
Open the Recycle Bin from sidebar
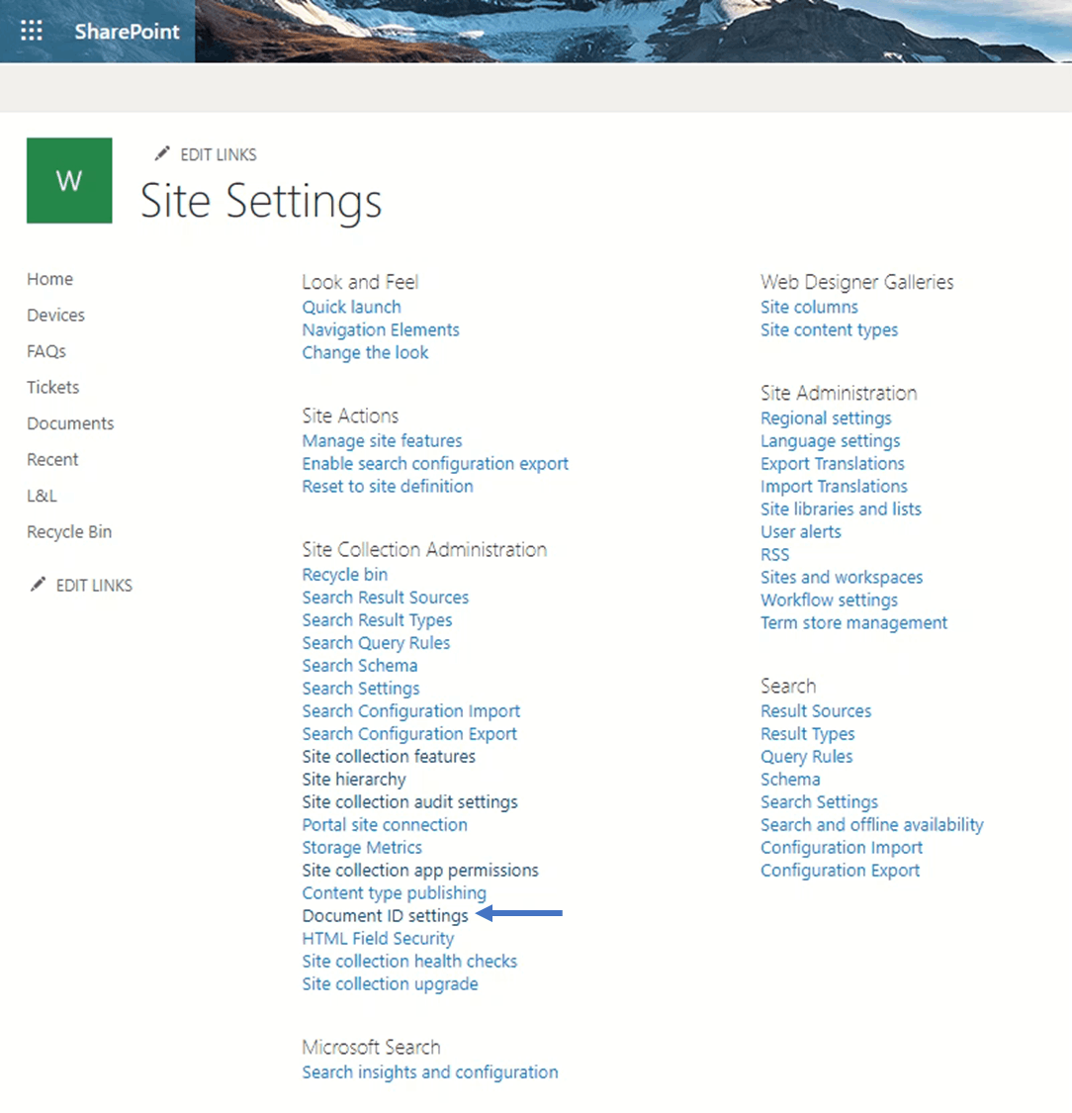[x=69, y=531]
